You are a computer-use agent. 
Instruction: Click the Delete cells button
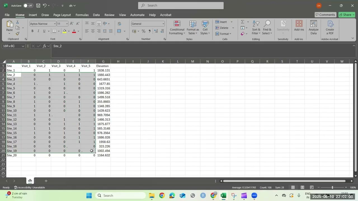click(x=222, y=28)
